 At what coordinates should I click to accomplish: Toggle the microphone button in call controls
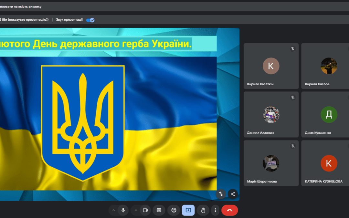[x=123, y=210]
